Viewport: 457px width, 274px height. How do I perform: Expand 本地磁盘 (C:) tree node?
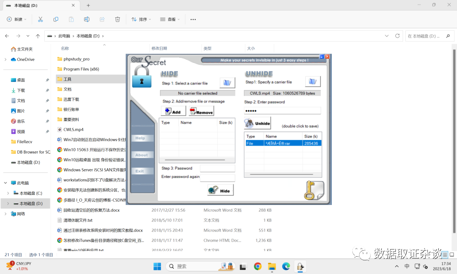(8, 193)
